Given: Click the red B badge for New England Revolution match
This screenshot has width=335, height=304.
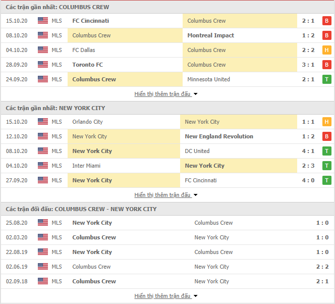Looking at the screenshot, I should point(326,136).
